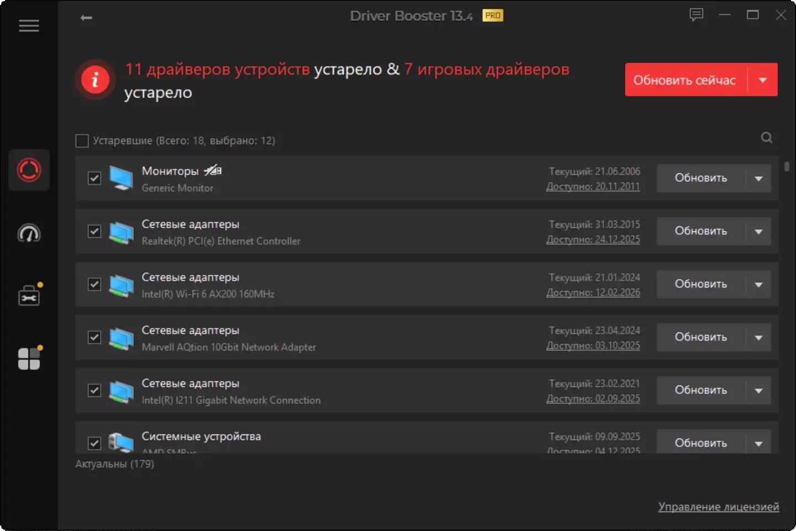Click the Текущий: 21.01.2024 date
This screenshot has height=531, width=796.
[x=594, y=277]
